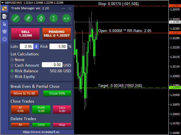Screen dimensions: 181x135
Task: Click the Lots spinner arrows
Action: click(x=36, y=46)
